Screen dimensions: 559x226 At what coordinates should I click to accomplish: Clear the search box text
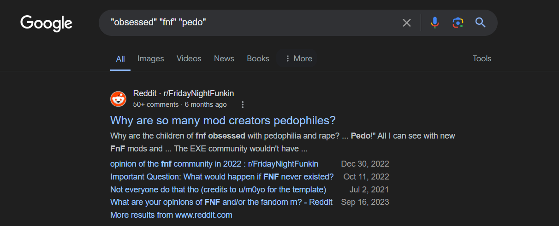pos(406,23)
